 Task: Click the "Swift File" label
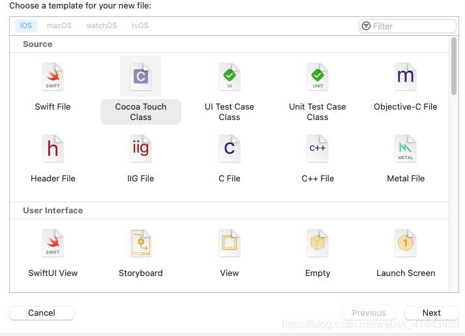pyautogui.click(x=53, y=107)
